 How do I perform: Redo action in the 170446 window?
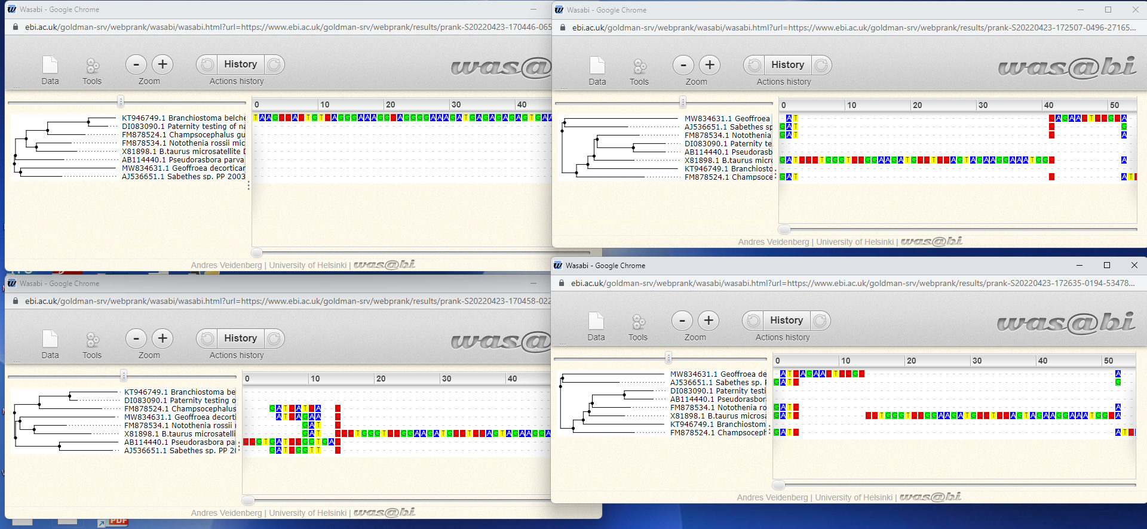click(x=274, y=64)
